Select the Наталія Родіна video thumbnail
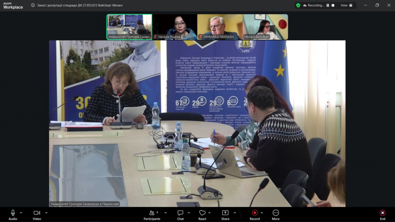 pos(174,27)
